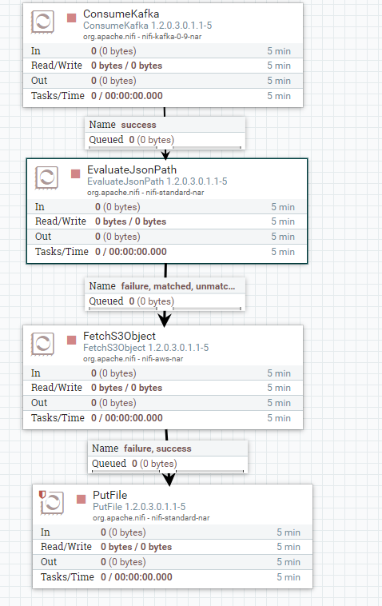
Task: Click Queued row of failure, success connection
Action: point(168,464)
